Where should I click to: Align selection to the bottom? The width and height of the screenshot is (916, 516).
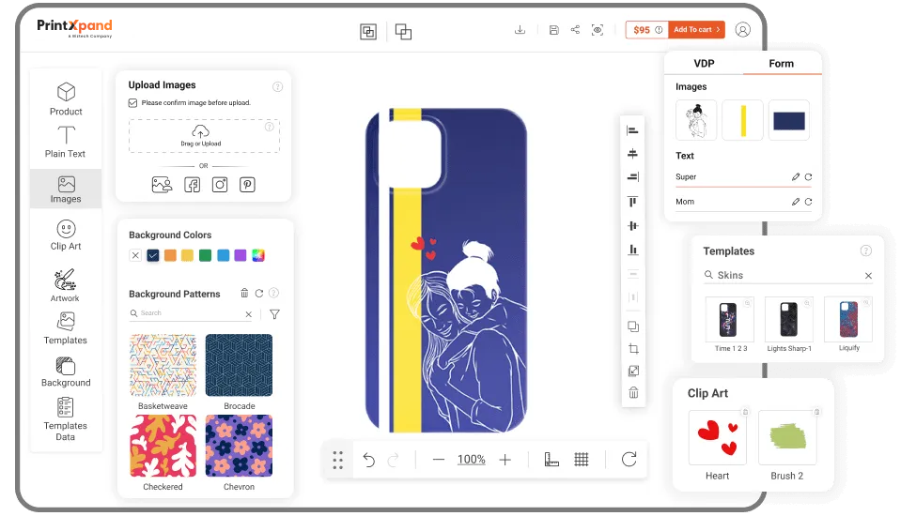632,250
